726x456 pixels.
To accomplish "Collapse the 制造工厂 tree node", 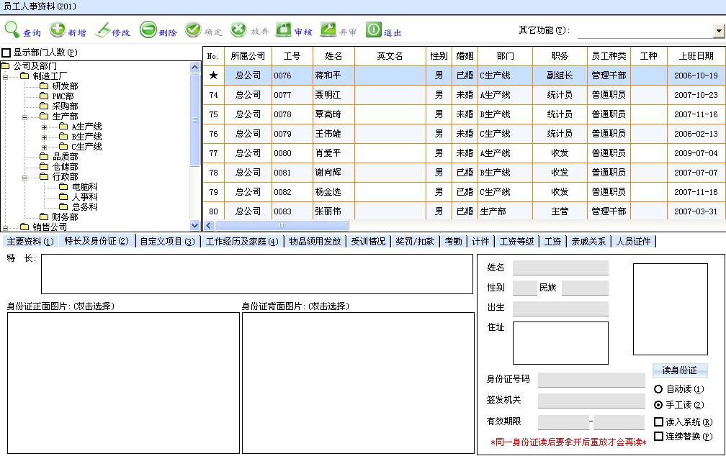I will click(6, 77).
